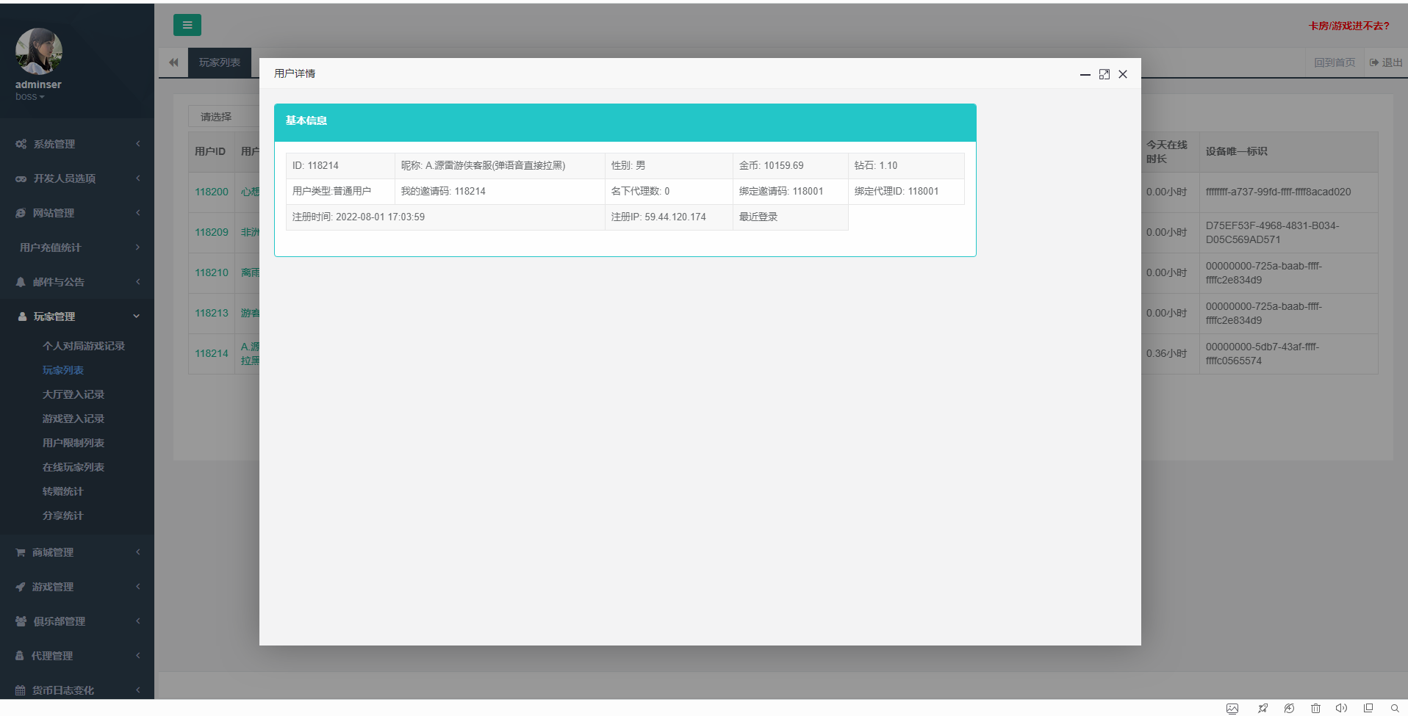The width and height of the screenshot is (1408, 716).
Task: Expand the 游戏管理 menu arrow
Action: pos(137,587)
